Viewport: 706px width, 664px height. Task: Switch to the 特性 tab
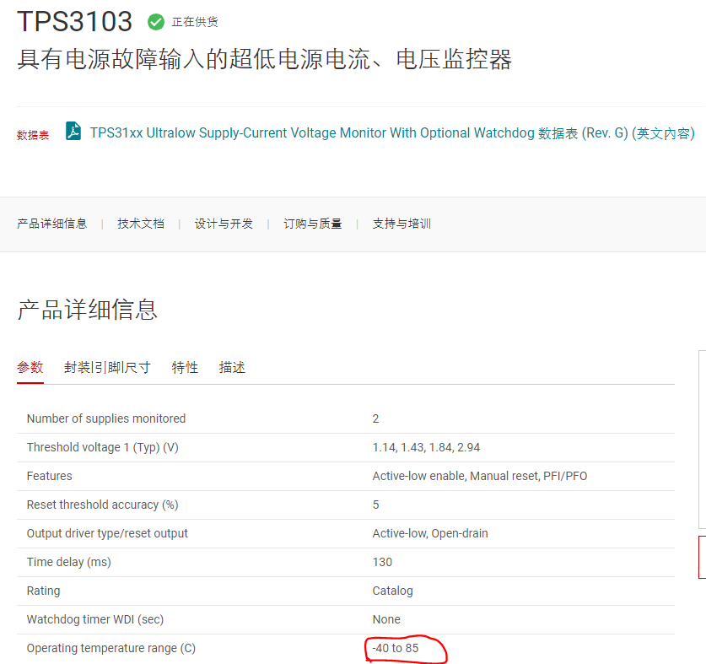tap(185, 368)
